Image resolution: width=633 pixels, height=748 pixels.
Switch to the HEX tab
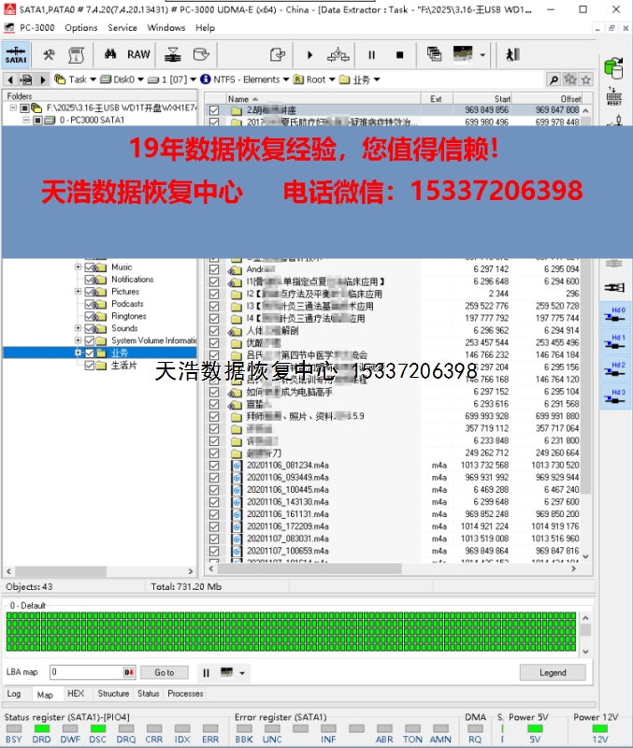click(x=76, y=694)
